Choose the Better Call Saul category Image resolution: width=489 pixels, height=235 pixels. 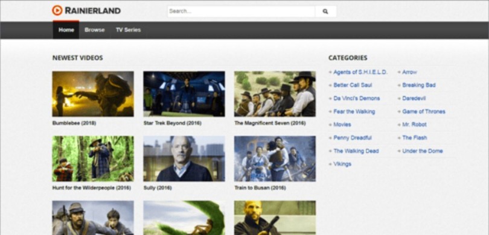pyautogui.click(x=353, y=85)
